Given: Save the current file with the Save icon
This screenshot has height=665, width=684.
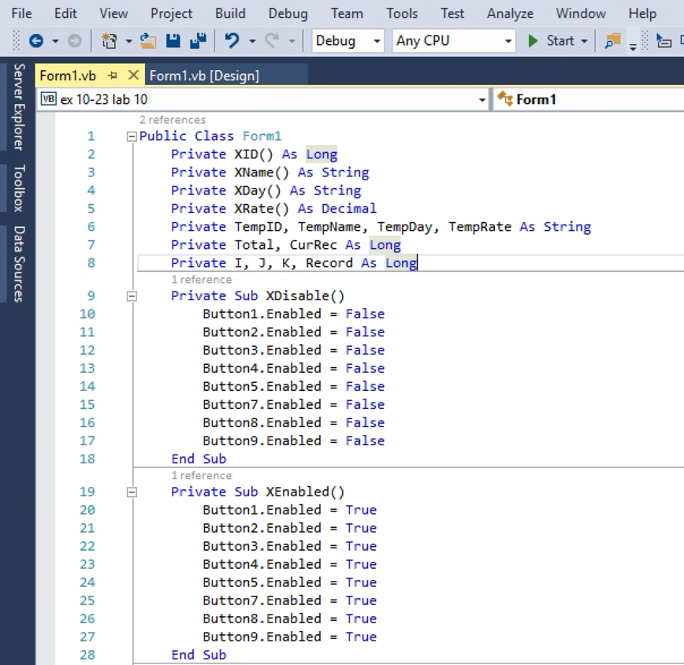Looking at the screenshot, I should pyautogui.click(x=172, y=41).
